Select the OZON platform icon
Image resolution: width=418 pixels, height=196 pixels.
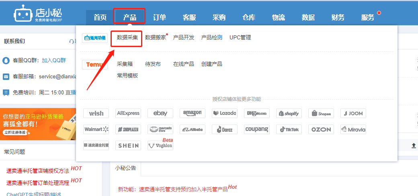321,129
